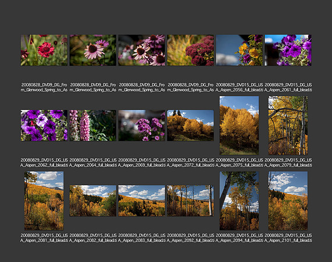Select the 'A_Aspen_2061_full_bleed.ti' label
332x262 pixels.
coord(288,90)
